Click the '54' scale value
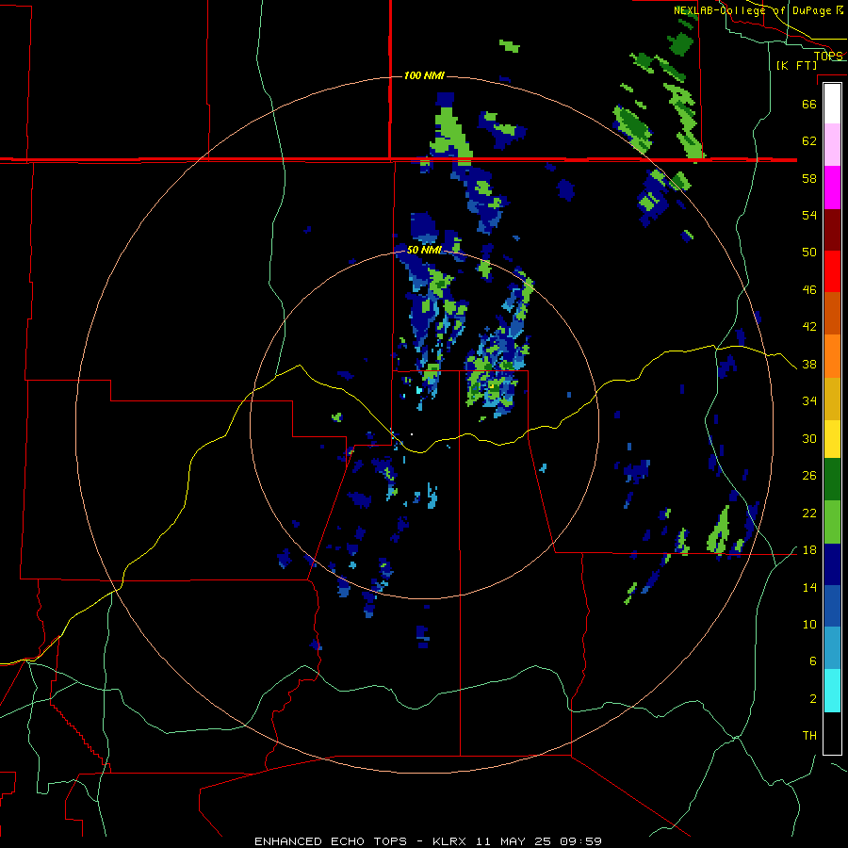The image size is (848, 848). coord(809,215)
